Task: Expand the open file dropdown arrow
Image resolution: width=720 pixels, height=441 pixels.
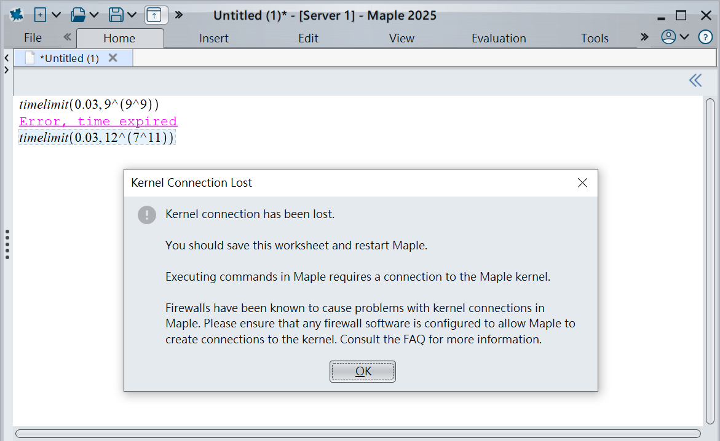Action: (94, 15)
